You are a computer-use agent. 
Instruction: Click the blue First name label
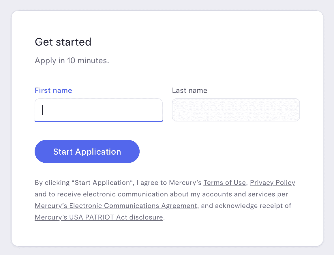(x=53, y=91)
